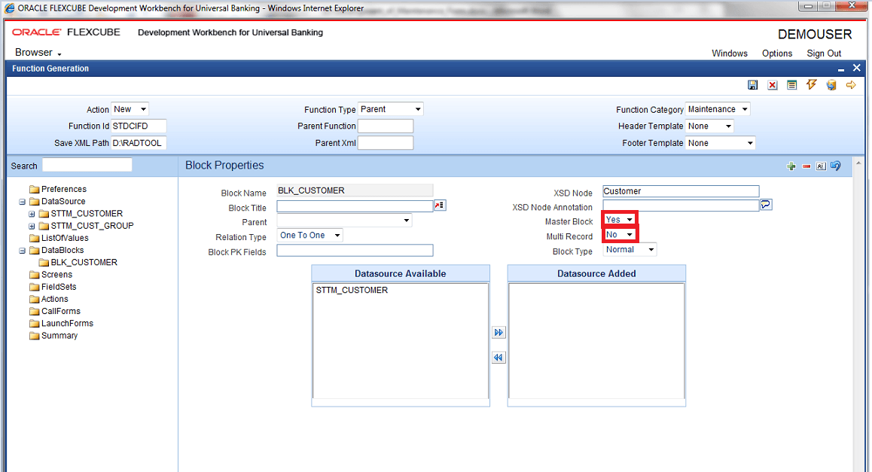Collapse the DataBlocks tree node
The image size is (872, 472).
[23, 251]
